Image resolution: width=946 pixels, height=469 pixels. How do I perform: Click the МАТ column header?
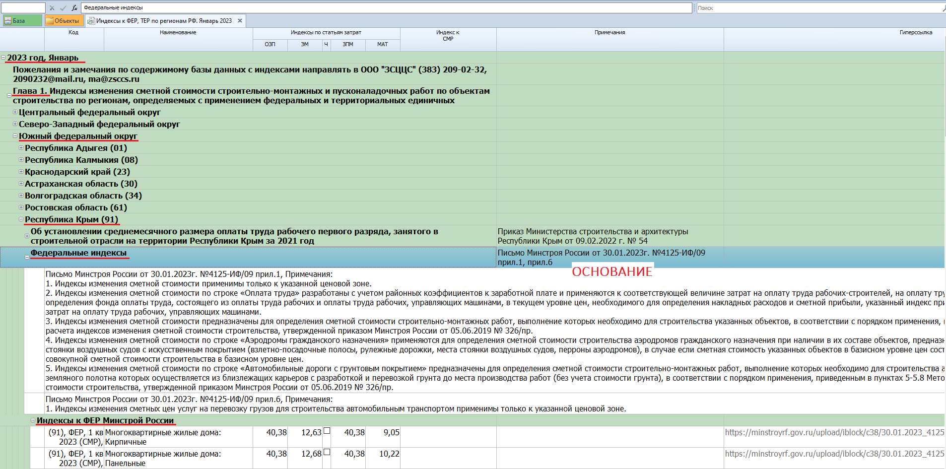(383, 45)
